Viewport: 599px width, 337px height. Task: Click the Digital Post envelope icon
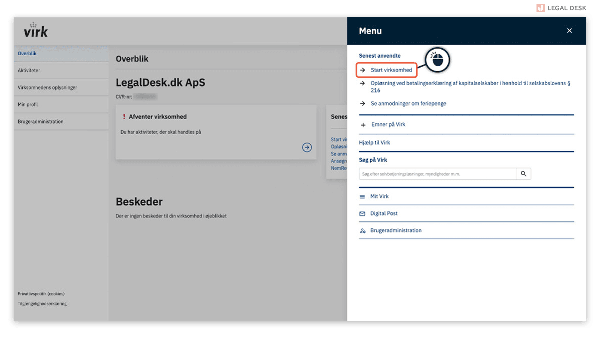(363, 214)
